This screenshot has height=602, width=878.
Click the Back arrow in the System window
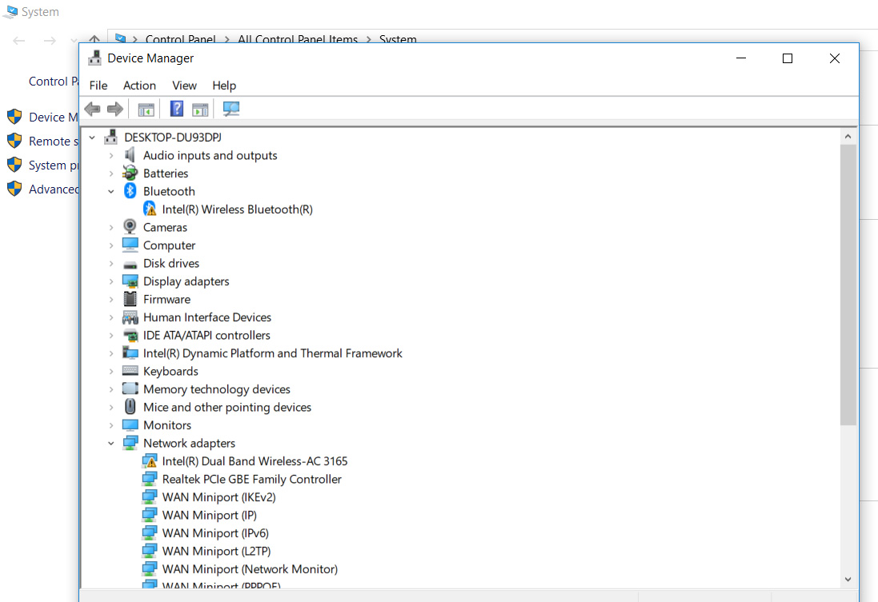pyautogui.click(x=19, y=40)
